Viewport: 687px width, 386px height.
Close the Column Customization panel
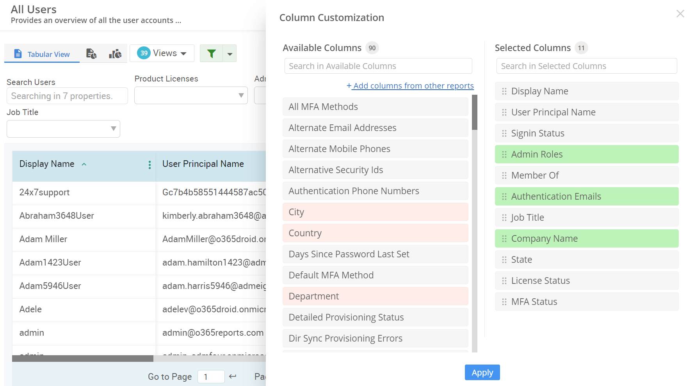(x=680, y=14)
